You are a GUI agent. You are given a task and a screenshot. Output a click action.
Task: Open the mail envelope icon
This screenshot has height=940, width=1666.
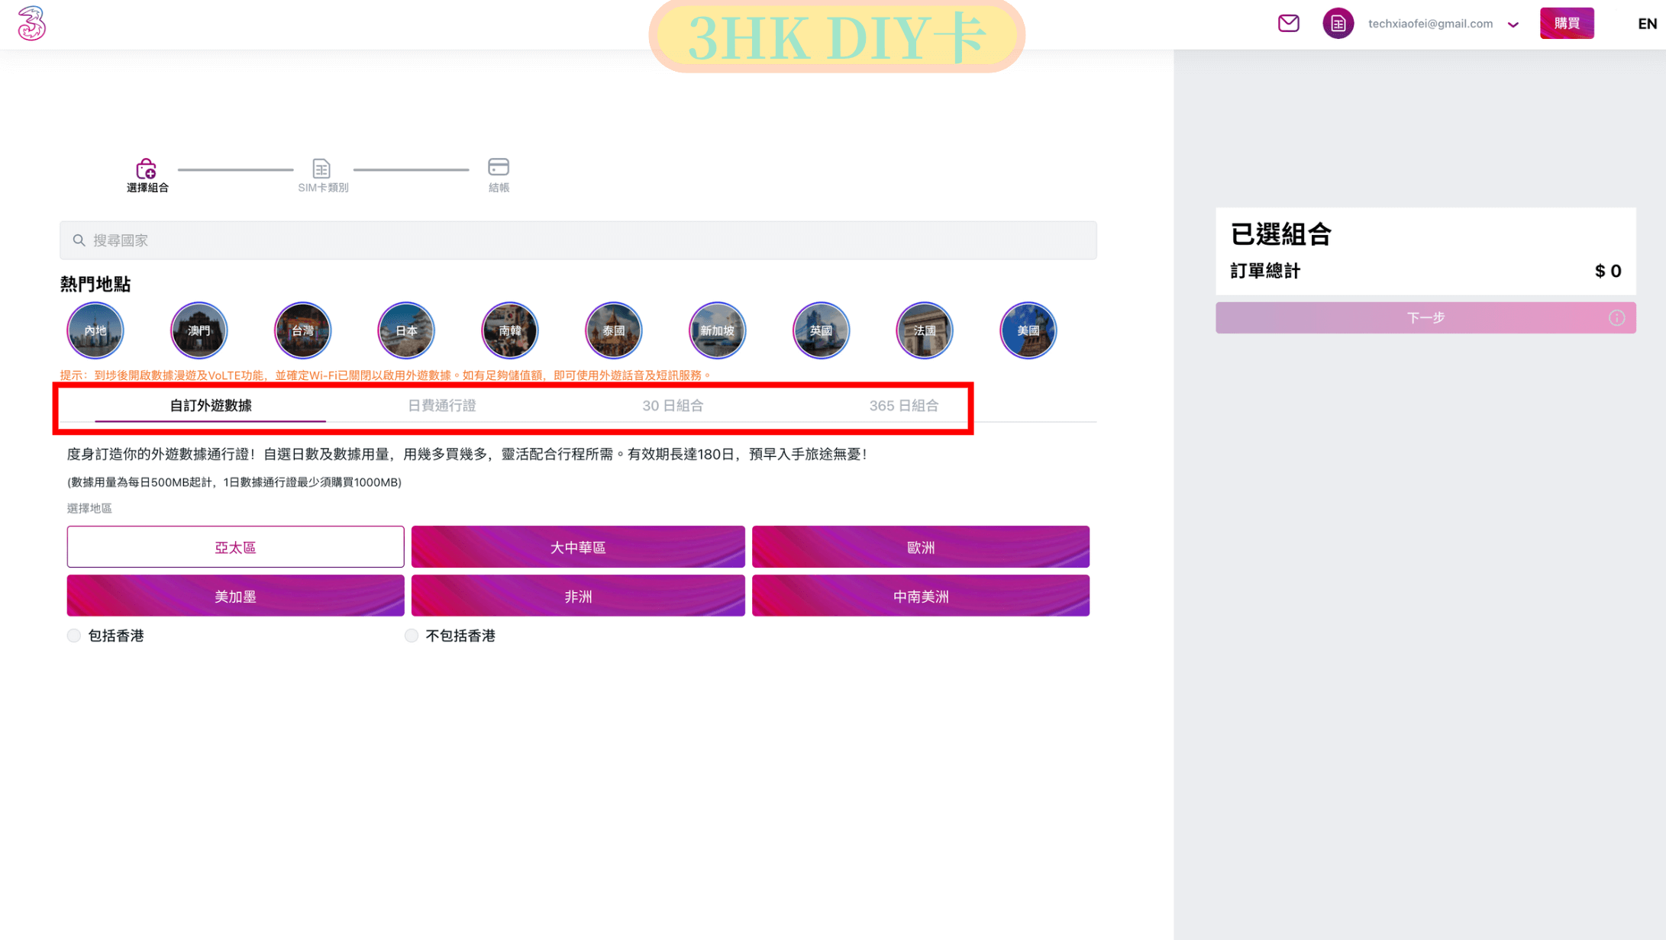(x=1288, y=24)
